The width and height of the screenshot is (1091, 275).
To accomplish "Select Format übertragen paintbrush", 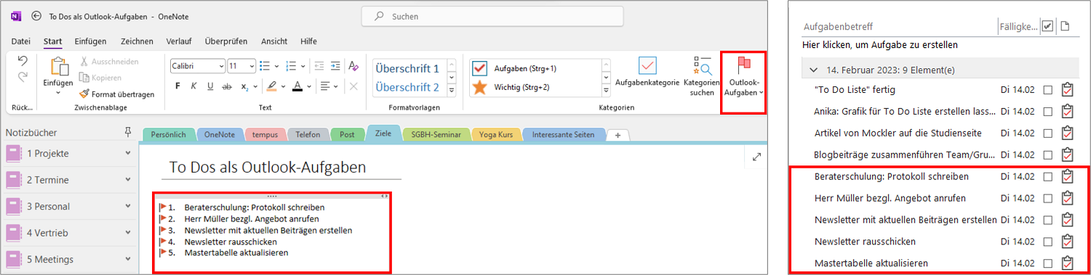I will pyautogui.click(x=117, y=94).
